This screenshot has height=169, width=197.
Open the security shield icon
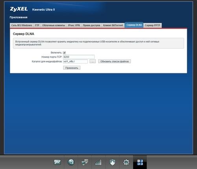click(x=112, y=162)
